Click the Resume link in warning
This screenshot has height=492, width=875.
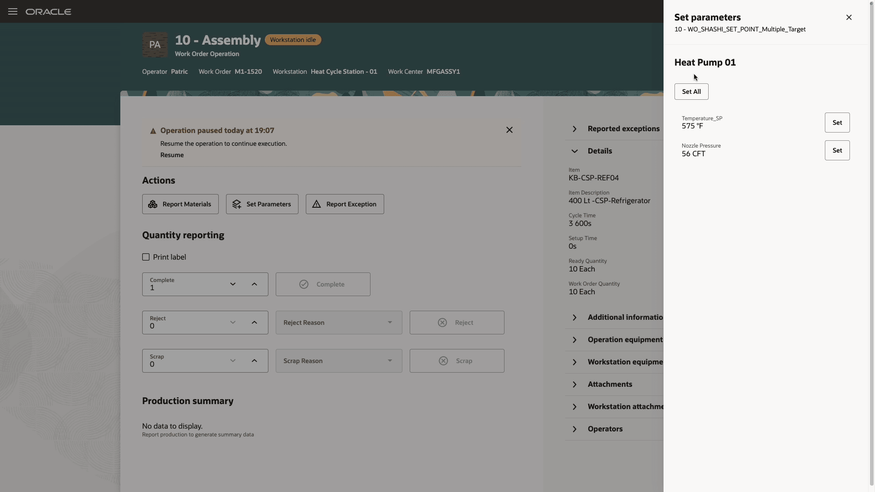click(172, 155)
